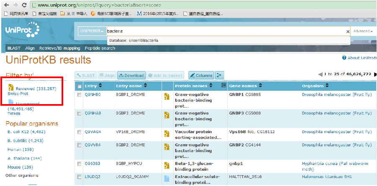Viewport: 377px width, 186px height.
Task: Click the Unreviewed TrEMBL document icon
Action: click(11, 102)
